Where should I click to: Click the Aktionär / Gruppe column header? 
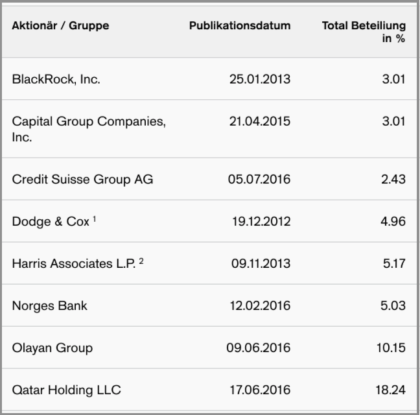tap(60, 26)
